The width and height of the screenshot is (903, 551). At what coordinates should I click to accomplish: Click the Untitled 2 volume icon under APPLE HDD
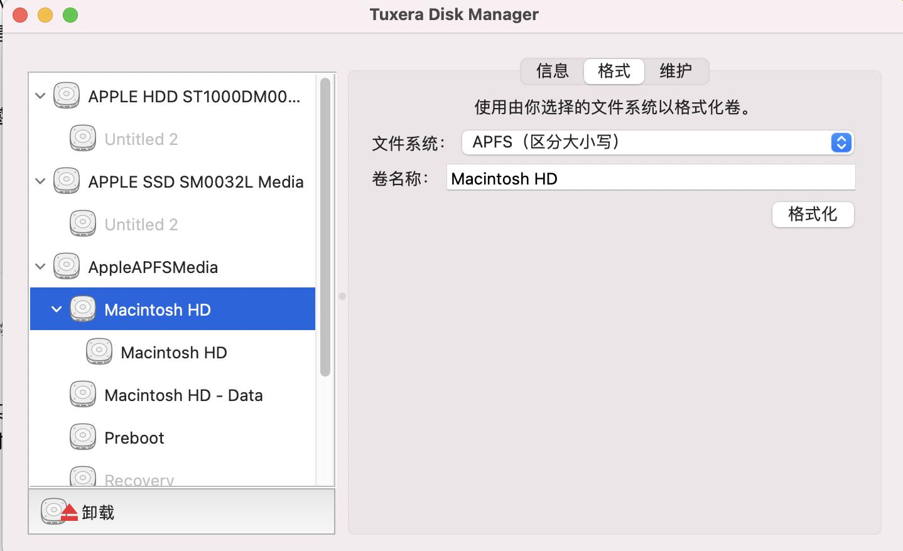pyautogui.click(x=82, y=137)
